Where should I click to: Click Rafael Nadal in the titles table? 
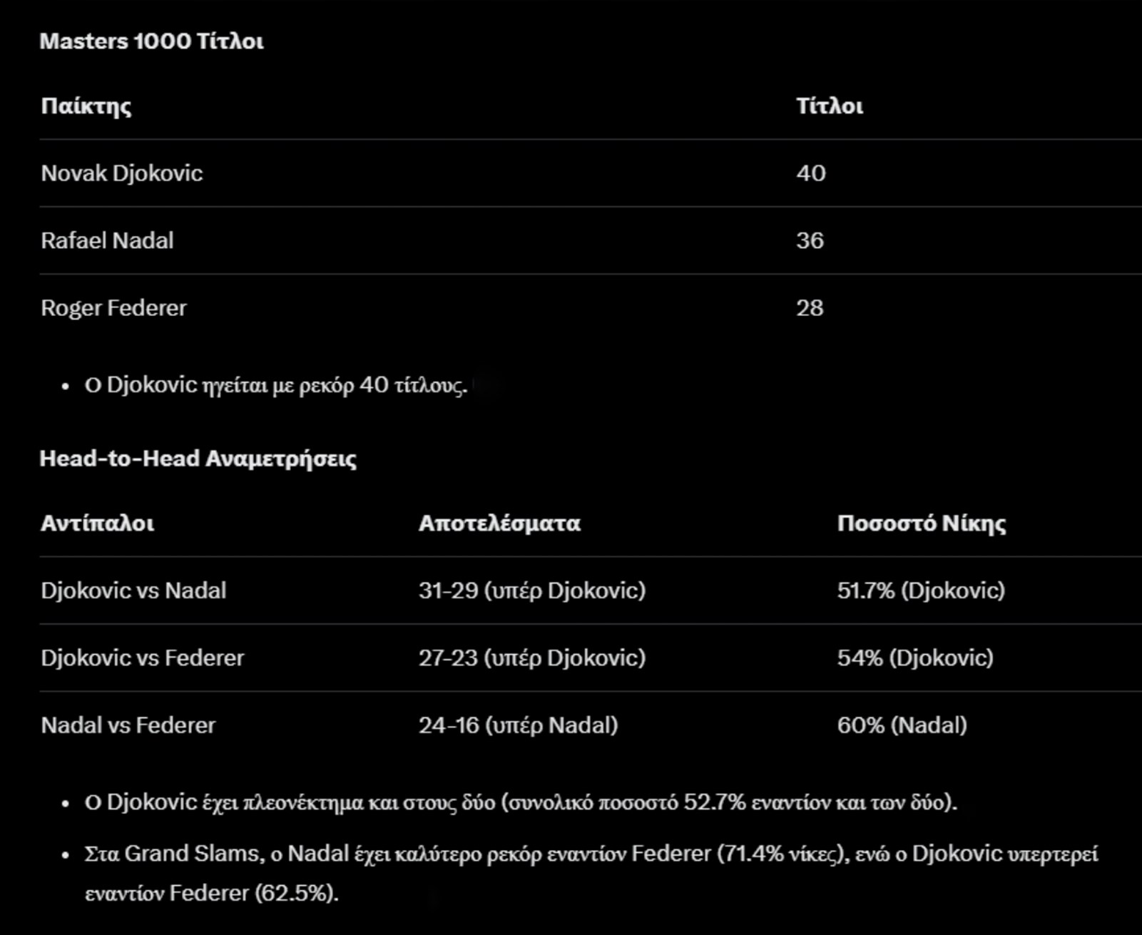coord(107,240)
